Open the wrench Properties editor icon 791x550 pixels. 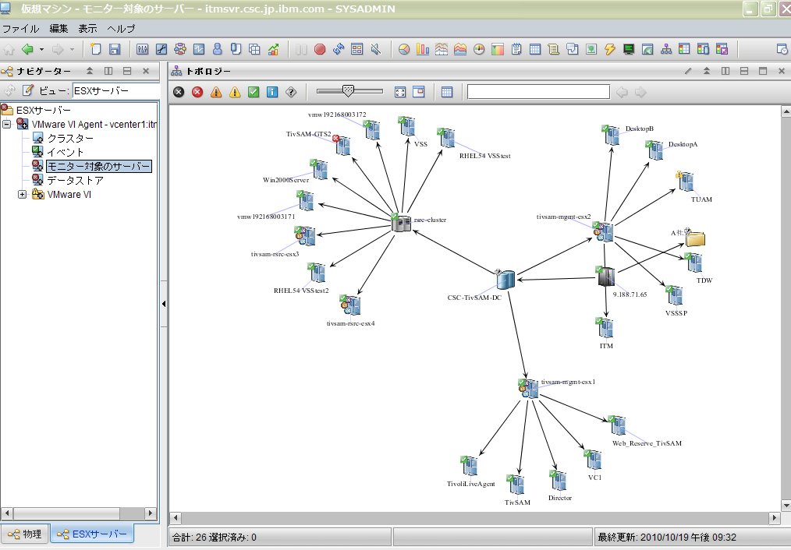(x=161, y=49)
